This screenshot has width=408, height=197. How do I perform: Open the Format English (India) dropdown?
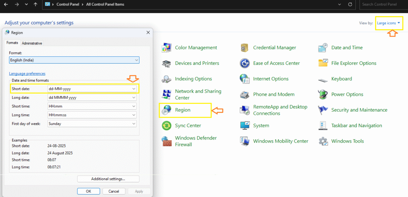pyautogui.click(x=74, y=60)
